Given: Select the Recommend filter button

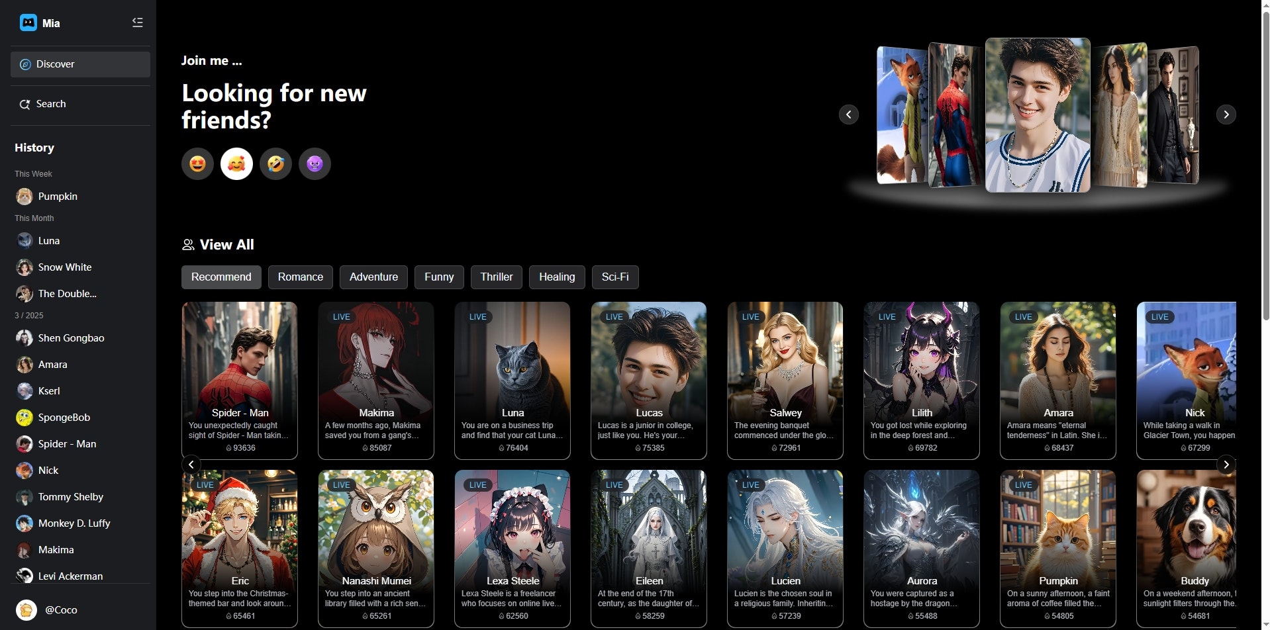Looking at the screenshot, I should click(221, 277).
